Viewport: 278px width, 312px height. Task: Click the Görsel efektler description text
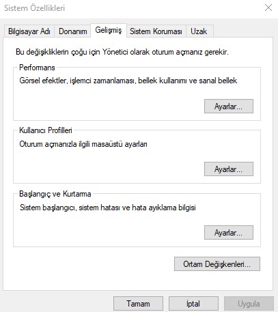pos(128,81)
